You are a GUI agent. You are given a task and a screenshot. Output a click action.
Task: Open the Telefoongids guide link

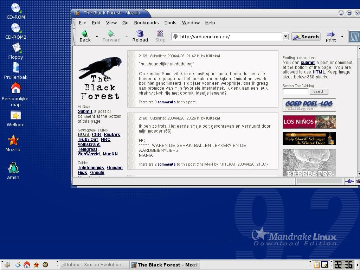pos(91,168)
